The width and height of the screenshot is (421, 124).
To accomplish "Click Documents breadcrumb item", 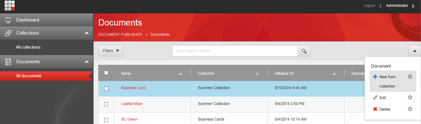I will point(160,35).
